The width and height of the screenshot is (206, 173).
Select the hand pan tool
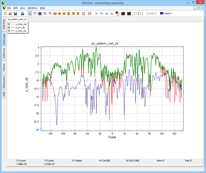coord(35,14)
